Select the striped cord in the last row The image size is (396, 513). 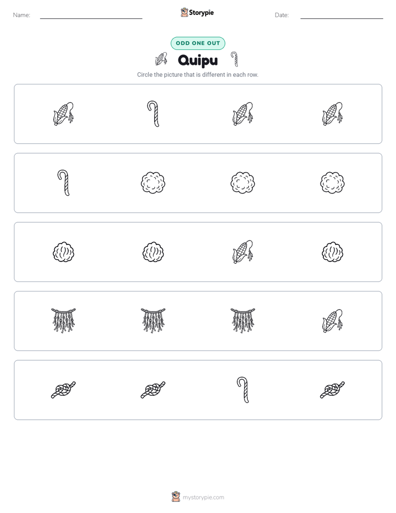click(x=243, y=390)
